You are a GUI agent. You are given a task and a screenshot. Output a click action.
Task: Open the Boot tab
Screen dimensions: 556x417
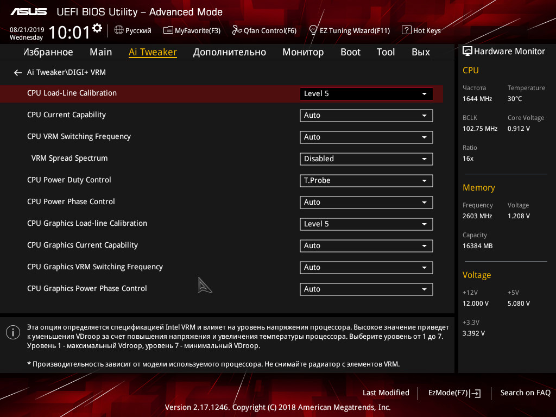pos(350,52)
